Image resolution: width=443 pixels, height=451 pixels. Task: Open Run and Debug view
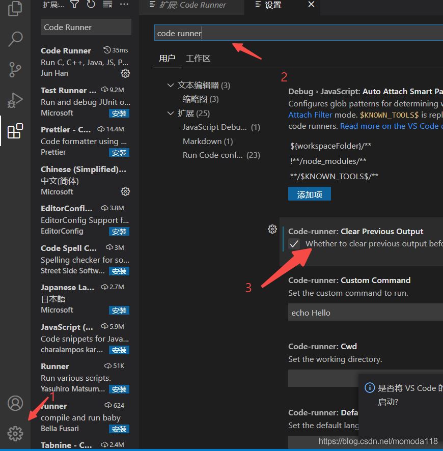15,100
